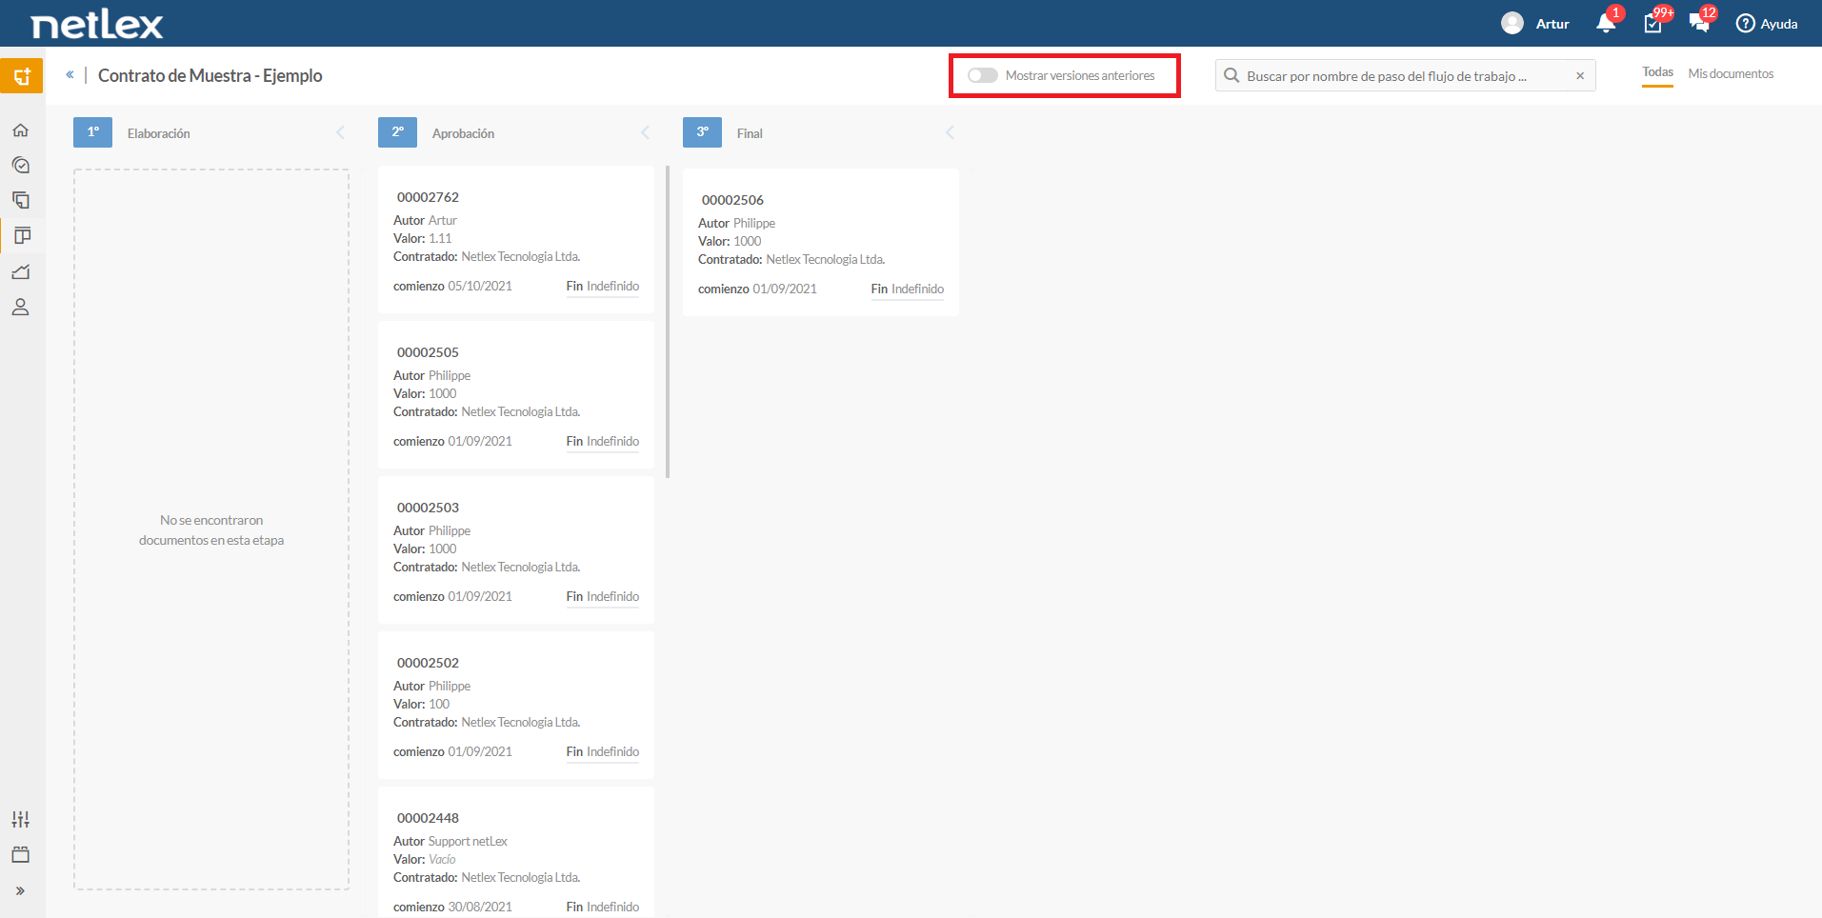Click Fin Indefinido on card 00002503
This screenshot has height=918, width=1822.
tap(603, 597)
